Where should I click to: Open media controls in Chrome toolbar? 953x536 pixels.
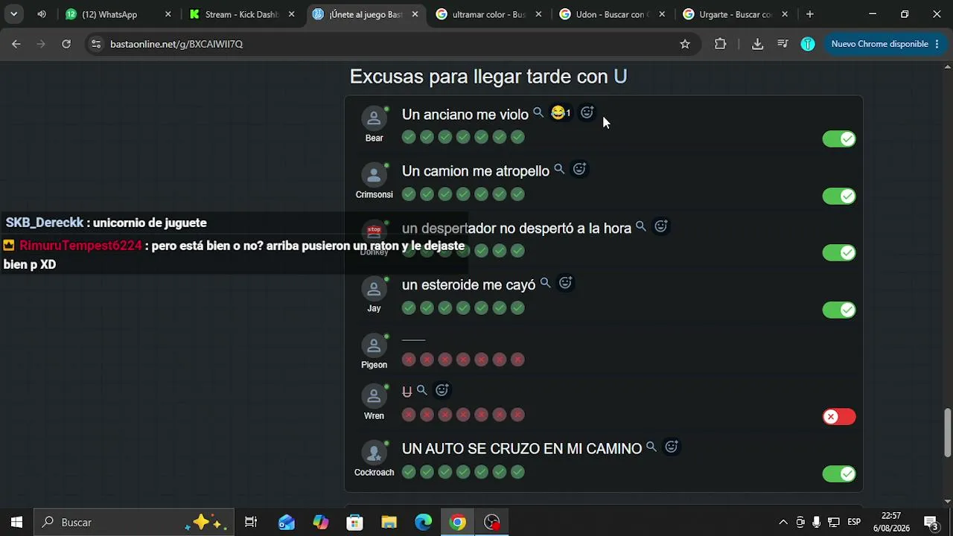(783, 44)
